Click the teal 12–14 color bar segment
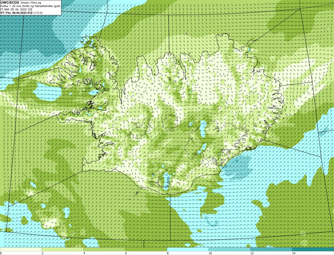This screenshot has height=255, width=334. pos(271,249)
